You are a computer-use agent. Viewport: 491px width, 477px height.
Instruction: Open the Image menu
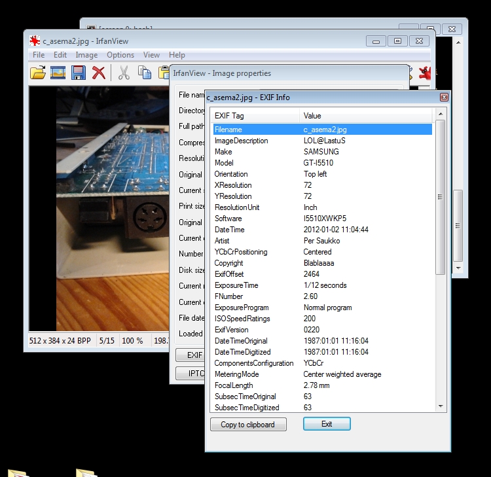coord(86,55)
